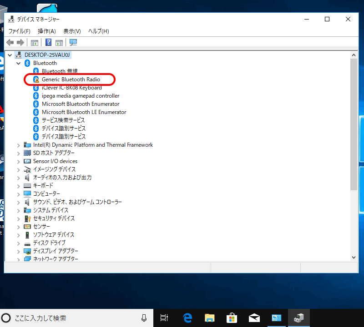Open Microsoft Edge from the taskbar
This screenshot has height=327, width=364.
point(187,318)
